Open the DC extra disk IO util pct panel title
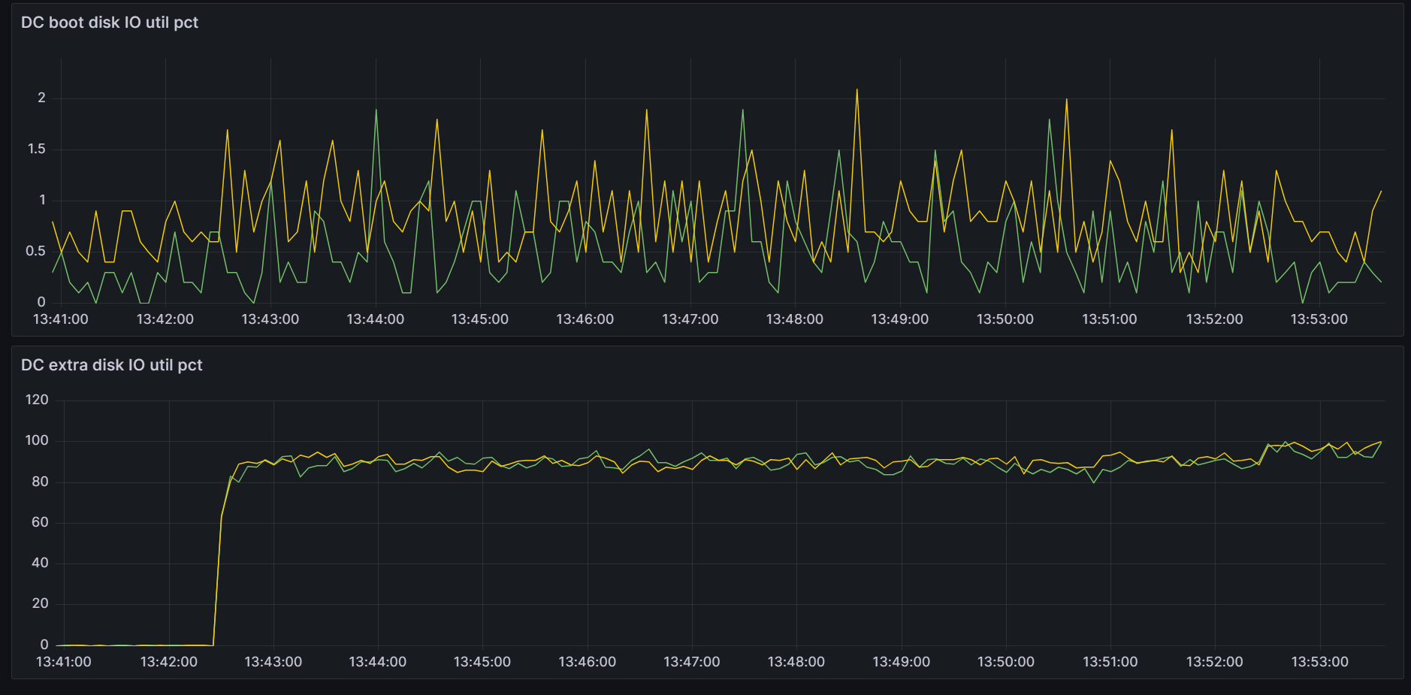The width and height of the screenshot is (1411, 695). 112,365
